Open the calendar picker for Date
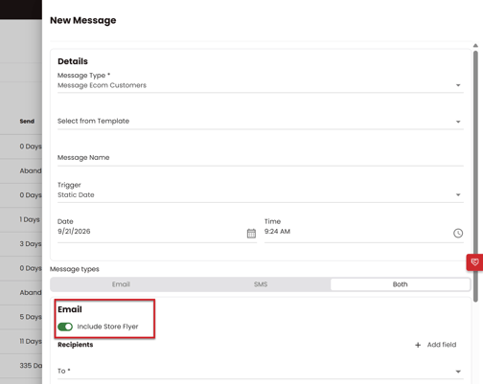This screenshot has width=483, height=384. pyautogui.click(x=251, y=234)
